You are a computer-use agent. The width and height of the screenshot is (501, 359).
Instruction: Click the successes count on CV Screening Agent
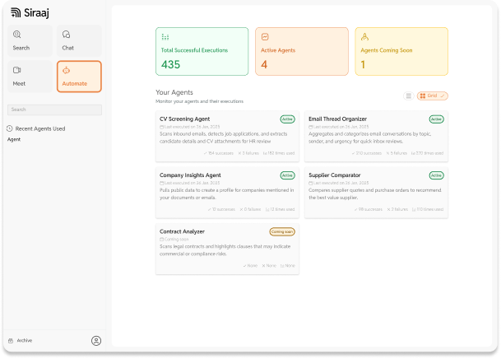[x=219, y=153]
